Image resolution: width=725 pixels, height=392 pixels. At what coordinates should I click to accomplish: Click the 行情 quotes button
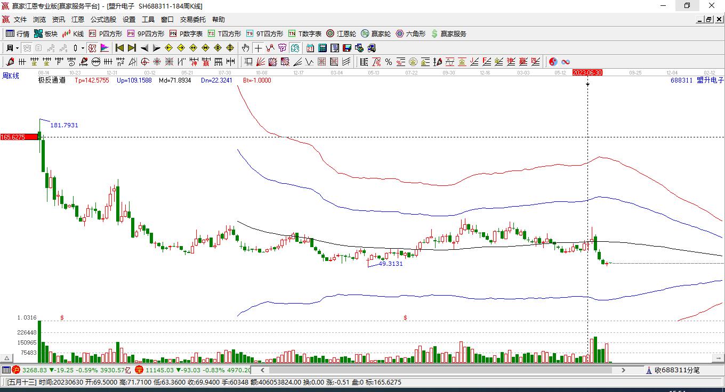point(18,34)
